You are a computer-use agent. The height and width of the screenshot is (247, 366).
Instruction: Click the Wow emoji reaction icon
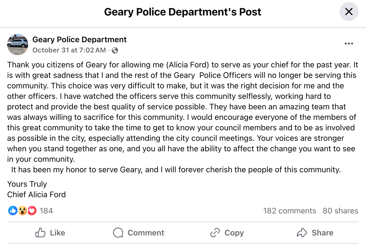[23, 211]
